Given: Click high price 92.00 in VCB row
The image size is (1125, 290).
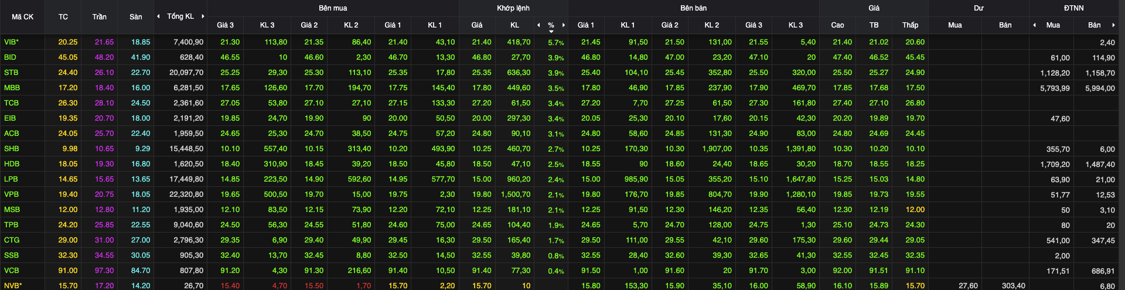Looking at the screenshot, I should 843,271.
